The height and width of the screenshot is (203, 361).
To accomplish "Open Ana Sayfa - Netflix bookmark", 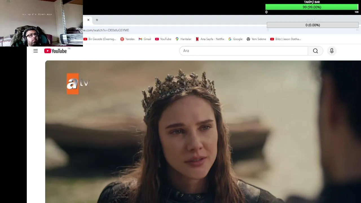I will [210, 39].
